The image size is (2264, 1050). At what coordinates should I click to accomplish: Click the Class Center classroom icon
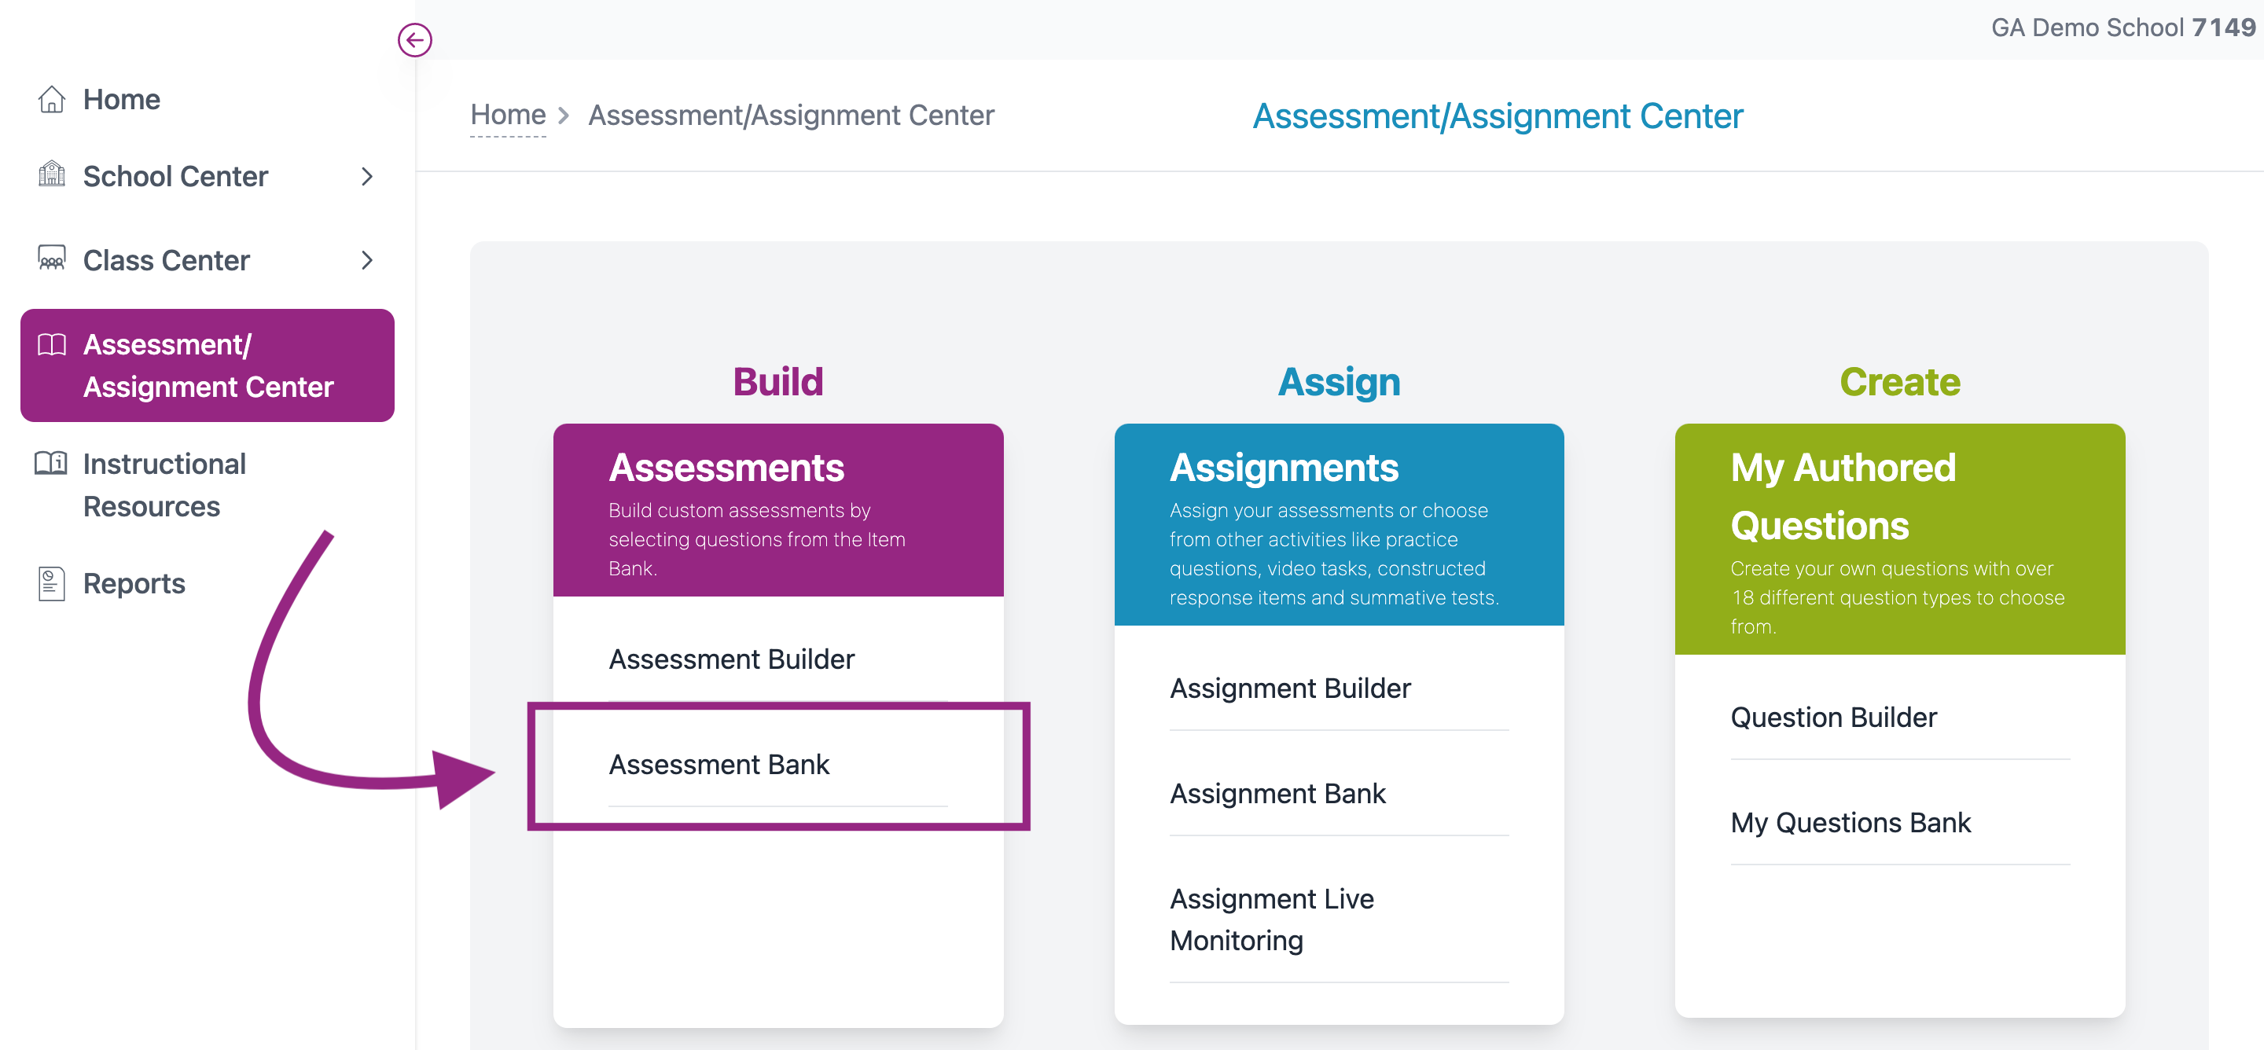click(52, 259)
